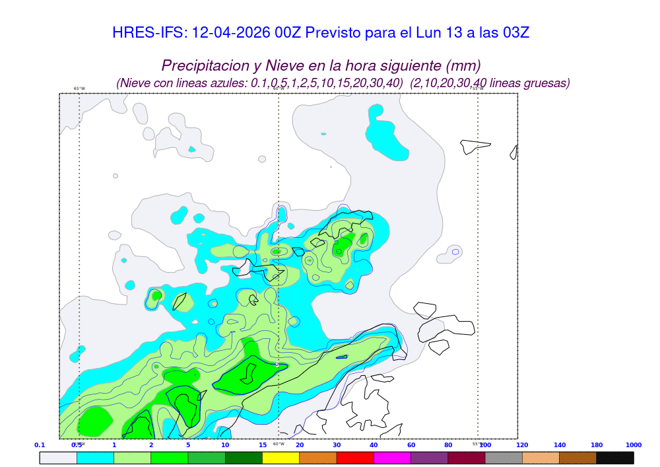The height and width of the screenshot is (467, 660).
Task: Choose the purple swatch in the legend
Action: pyautogui.click(x=429, y=457)
